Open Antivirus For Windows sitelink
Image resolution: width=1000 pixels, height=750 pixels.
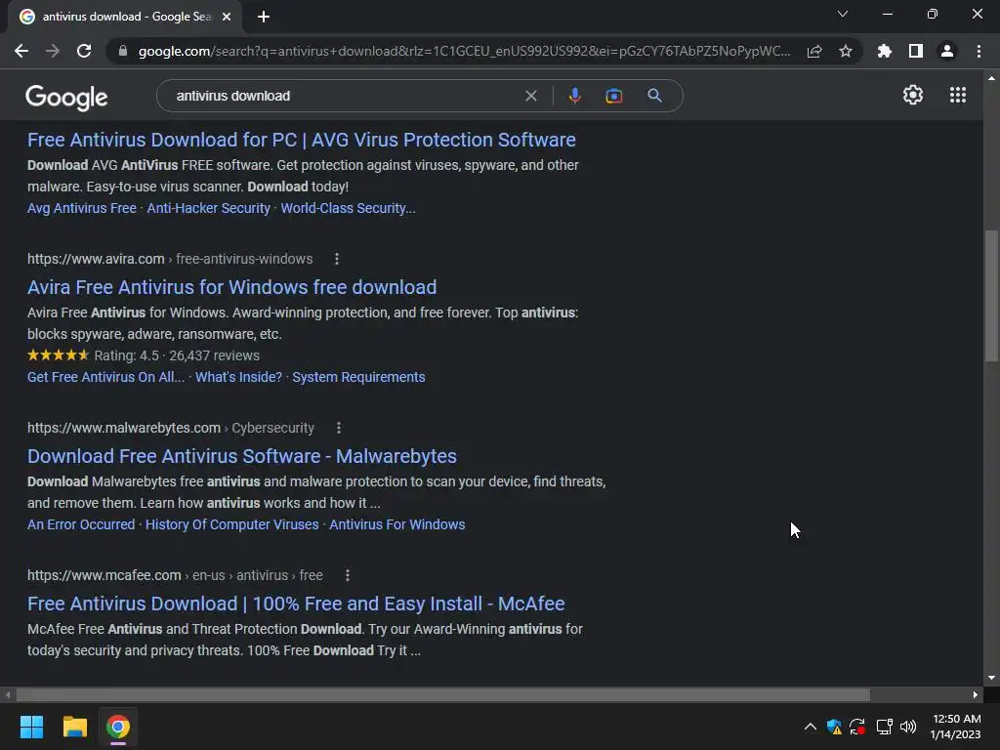[397, 524]
